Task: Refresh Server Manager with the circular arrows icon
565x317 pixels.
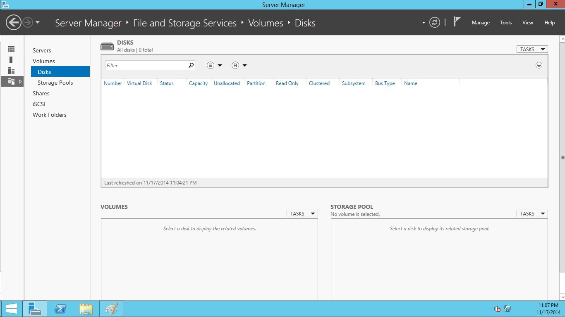Action: (x=434, y=22)
